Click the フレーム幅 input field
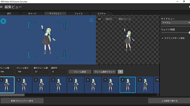This screenshot has height=106, width=190. [6, 72]
